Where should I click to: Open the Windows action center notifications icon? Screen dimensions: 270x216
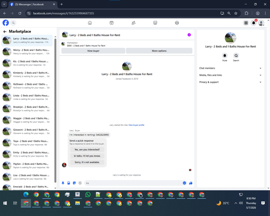point(263,203)
